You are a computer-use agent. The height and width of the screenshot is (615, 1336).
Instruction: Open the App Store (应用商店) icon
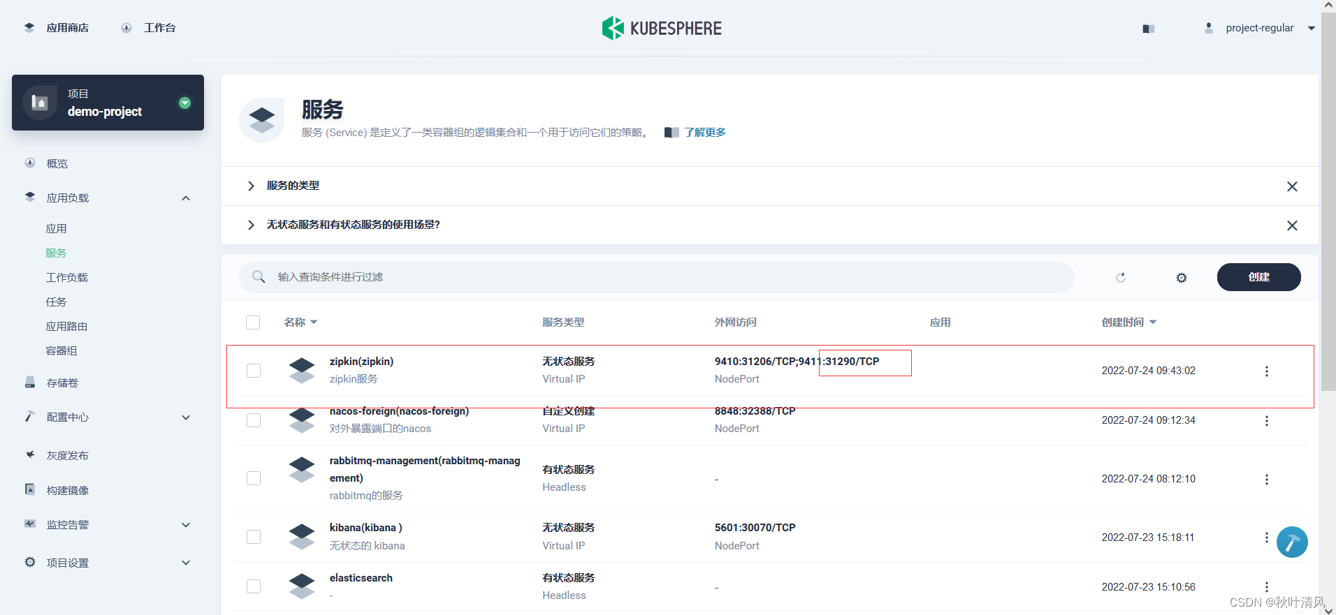point(29,28)
